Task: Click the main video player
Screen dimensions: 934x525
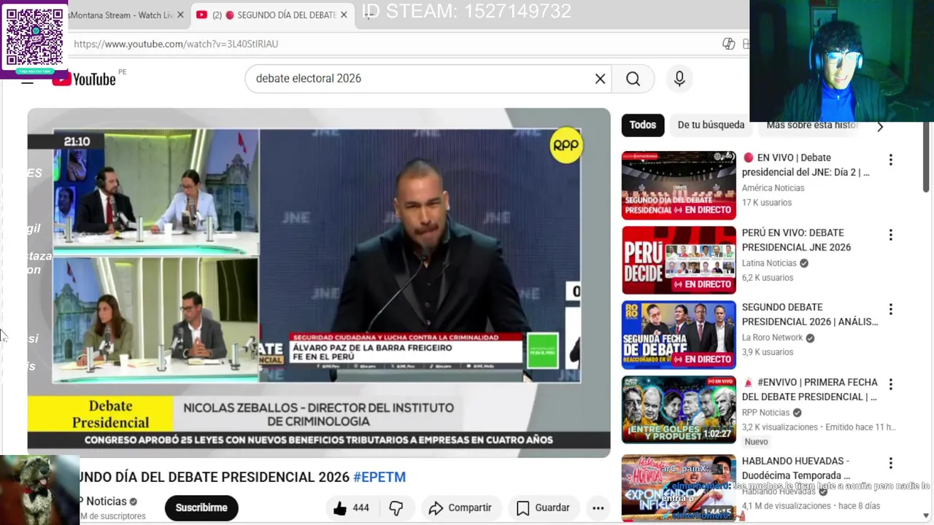Action: click(x=319, y=283)
